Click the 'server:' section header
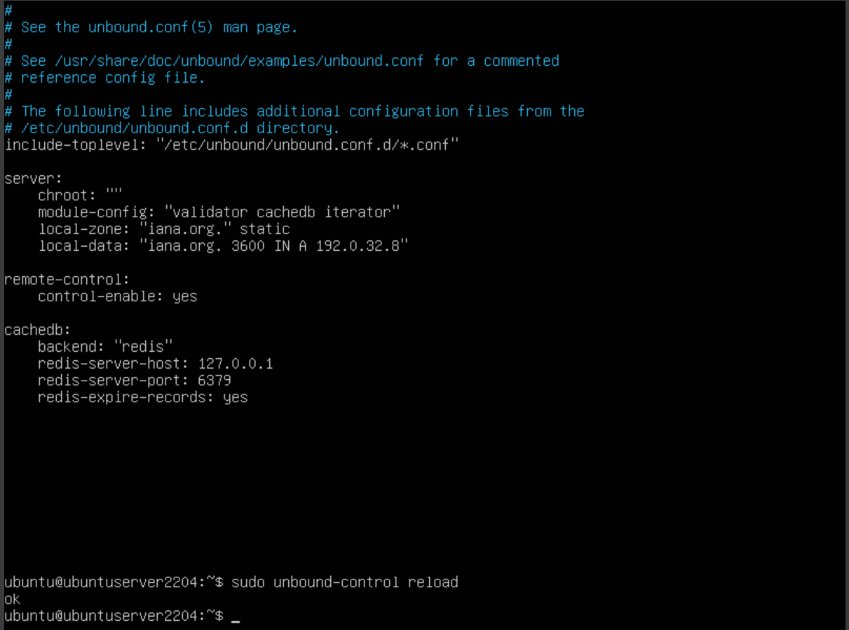 tap(33, 179)
